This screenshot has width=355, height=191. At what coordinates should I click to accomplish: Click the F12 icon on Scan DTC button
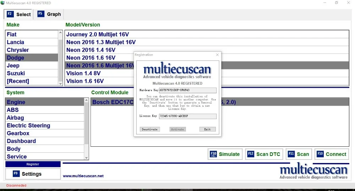pos(251,154)
